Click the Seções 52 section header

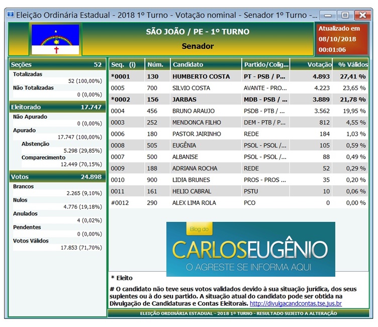click(57, 64)
